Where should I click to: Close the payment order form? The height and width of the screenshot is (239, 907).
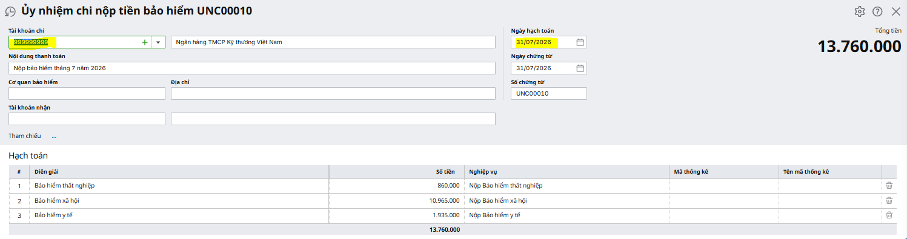click(x=896, y=11)
